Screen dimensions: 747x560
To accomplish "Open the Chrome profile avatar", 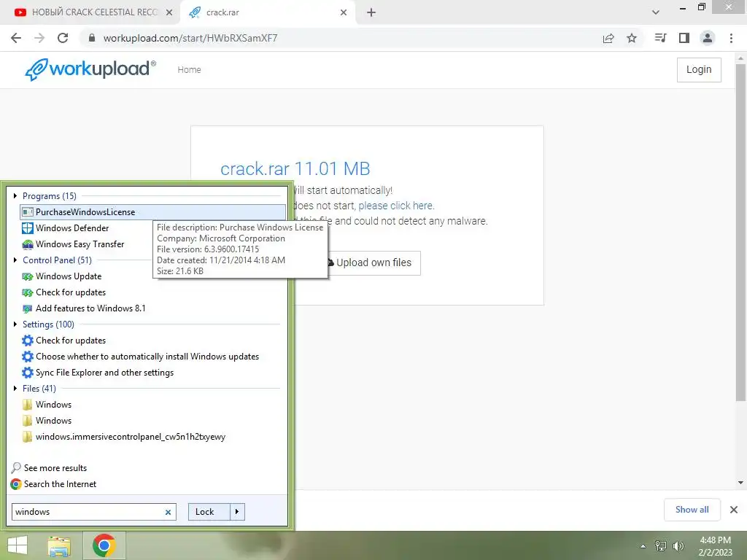I will (x=708, y=38).
